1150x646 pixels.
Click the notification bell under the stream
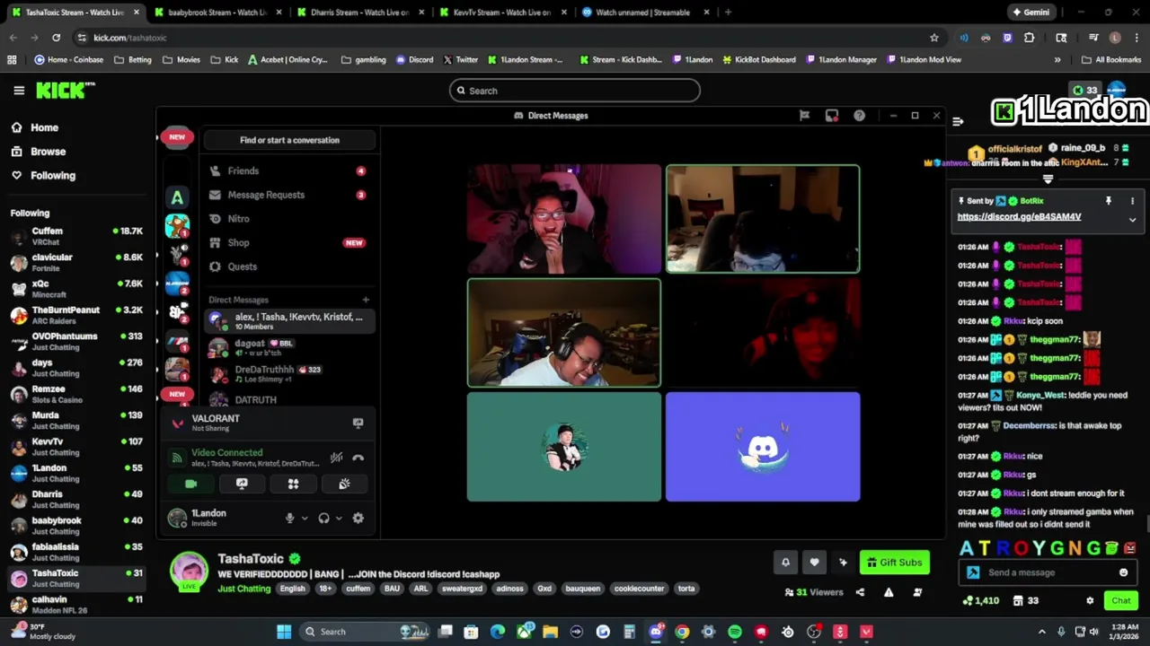(785, 563)
